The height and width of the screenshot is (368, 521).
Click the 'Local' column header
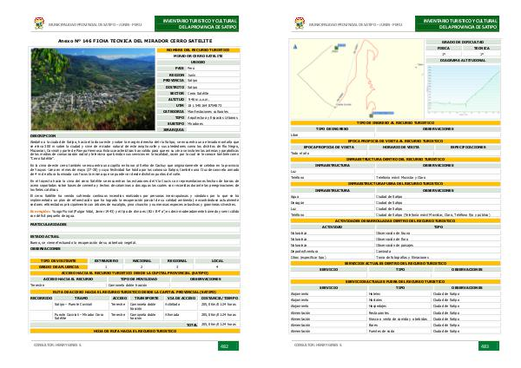(x=217, y=260)
